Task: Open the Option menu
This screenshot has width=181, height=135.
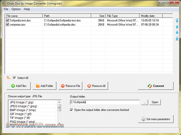Action: coord(16,9)
